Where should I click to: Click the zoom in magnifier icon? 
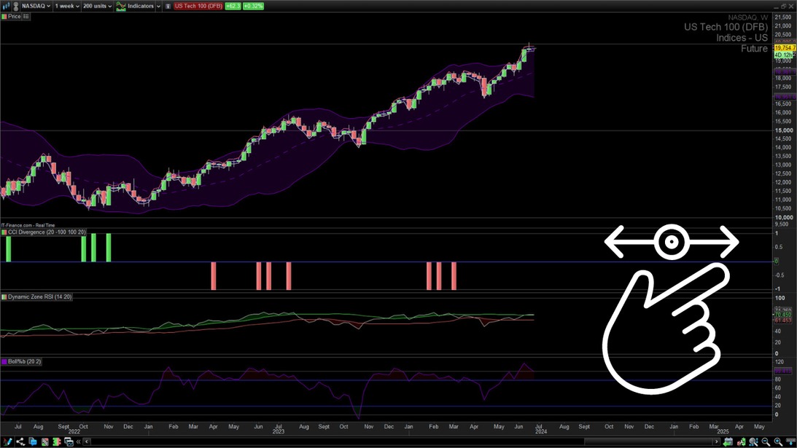point(778,442)
